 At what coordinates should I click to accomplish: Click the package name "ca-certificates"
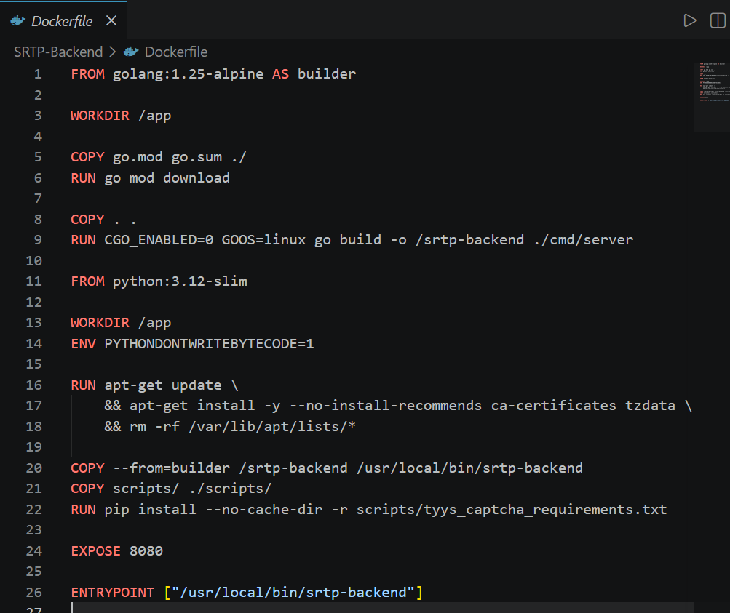[554, 406]
